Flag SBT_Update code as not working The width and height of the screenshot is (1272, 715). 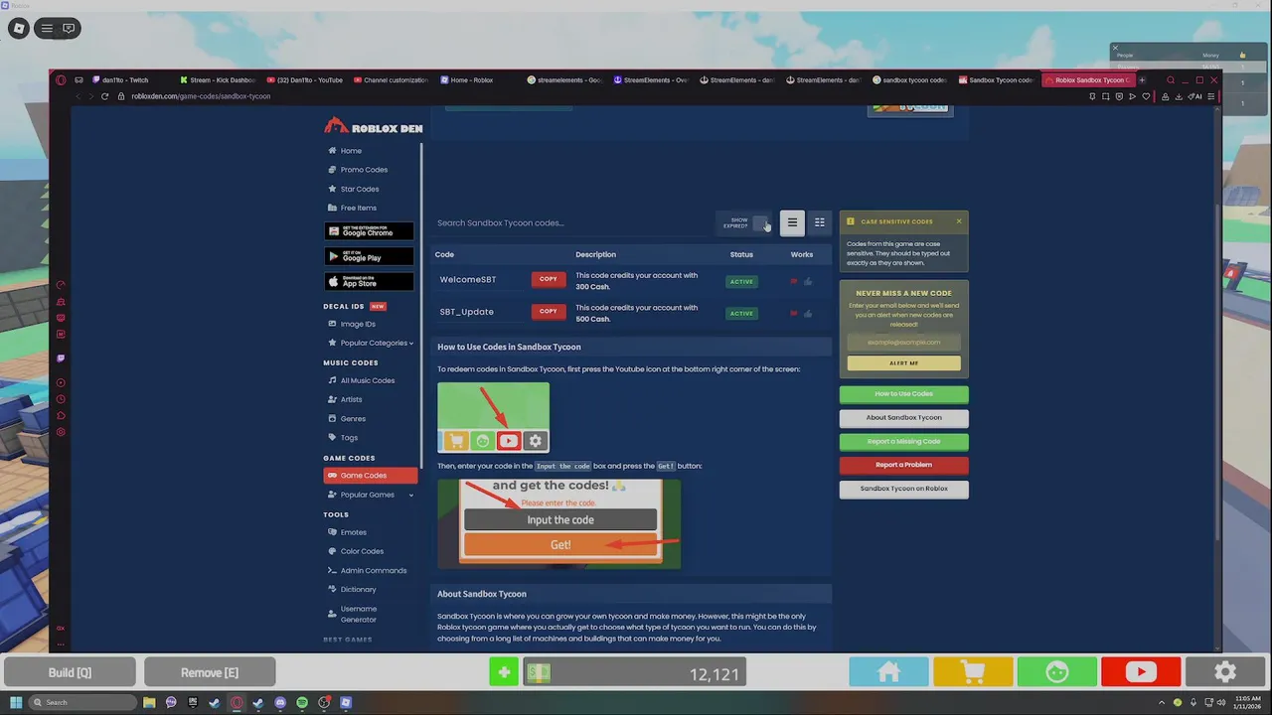click(x=794, y=314)
